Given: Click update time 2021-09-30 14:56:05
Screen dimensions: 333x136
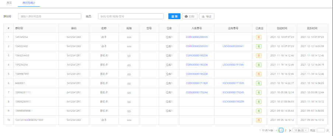Looking at the screenshot, I should coord(312,111).
